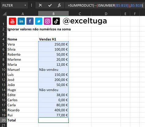Select the cell with name Edite
The image size is (145, 127).
pyautogui.click(x=23, y=95)
